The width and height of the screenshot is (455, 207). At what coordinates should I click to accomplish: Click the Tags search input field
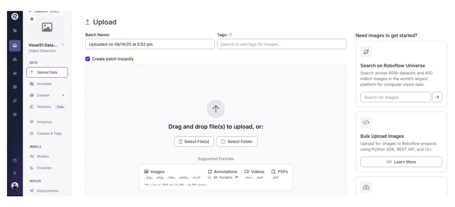(282, 44)
